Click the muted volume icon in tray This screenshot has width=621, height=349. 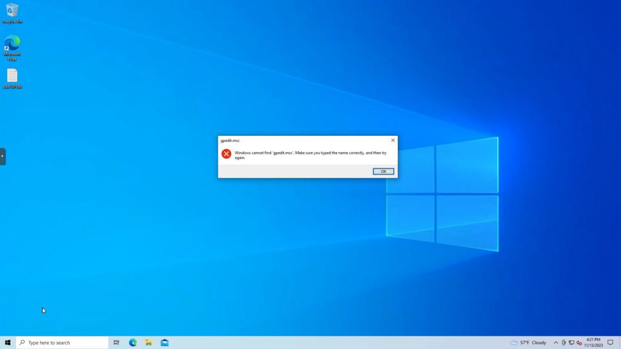click(579, 342)
